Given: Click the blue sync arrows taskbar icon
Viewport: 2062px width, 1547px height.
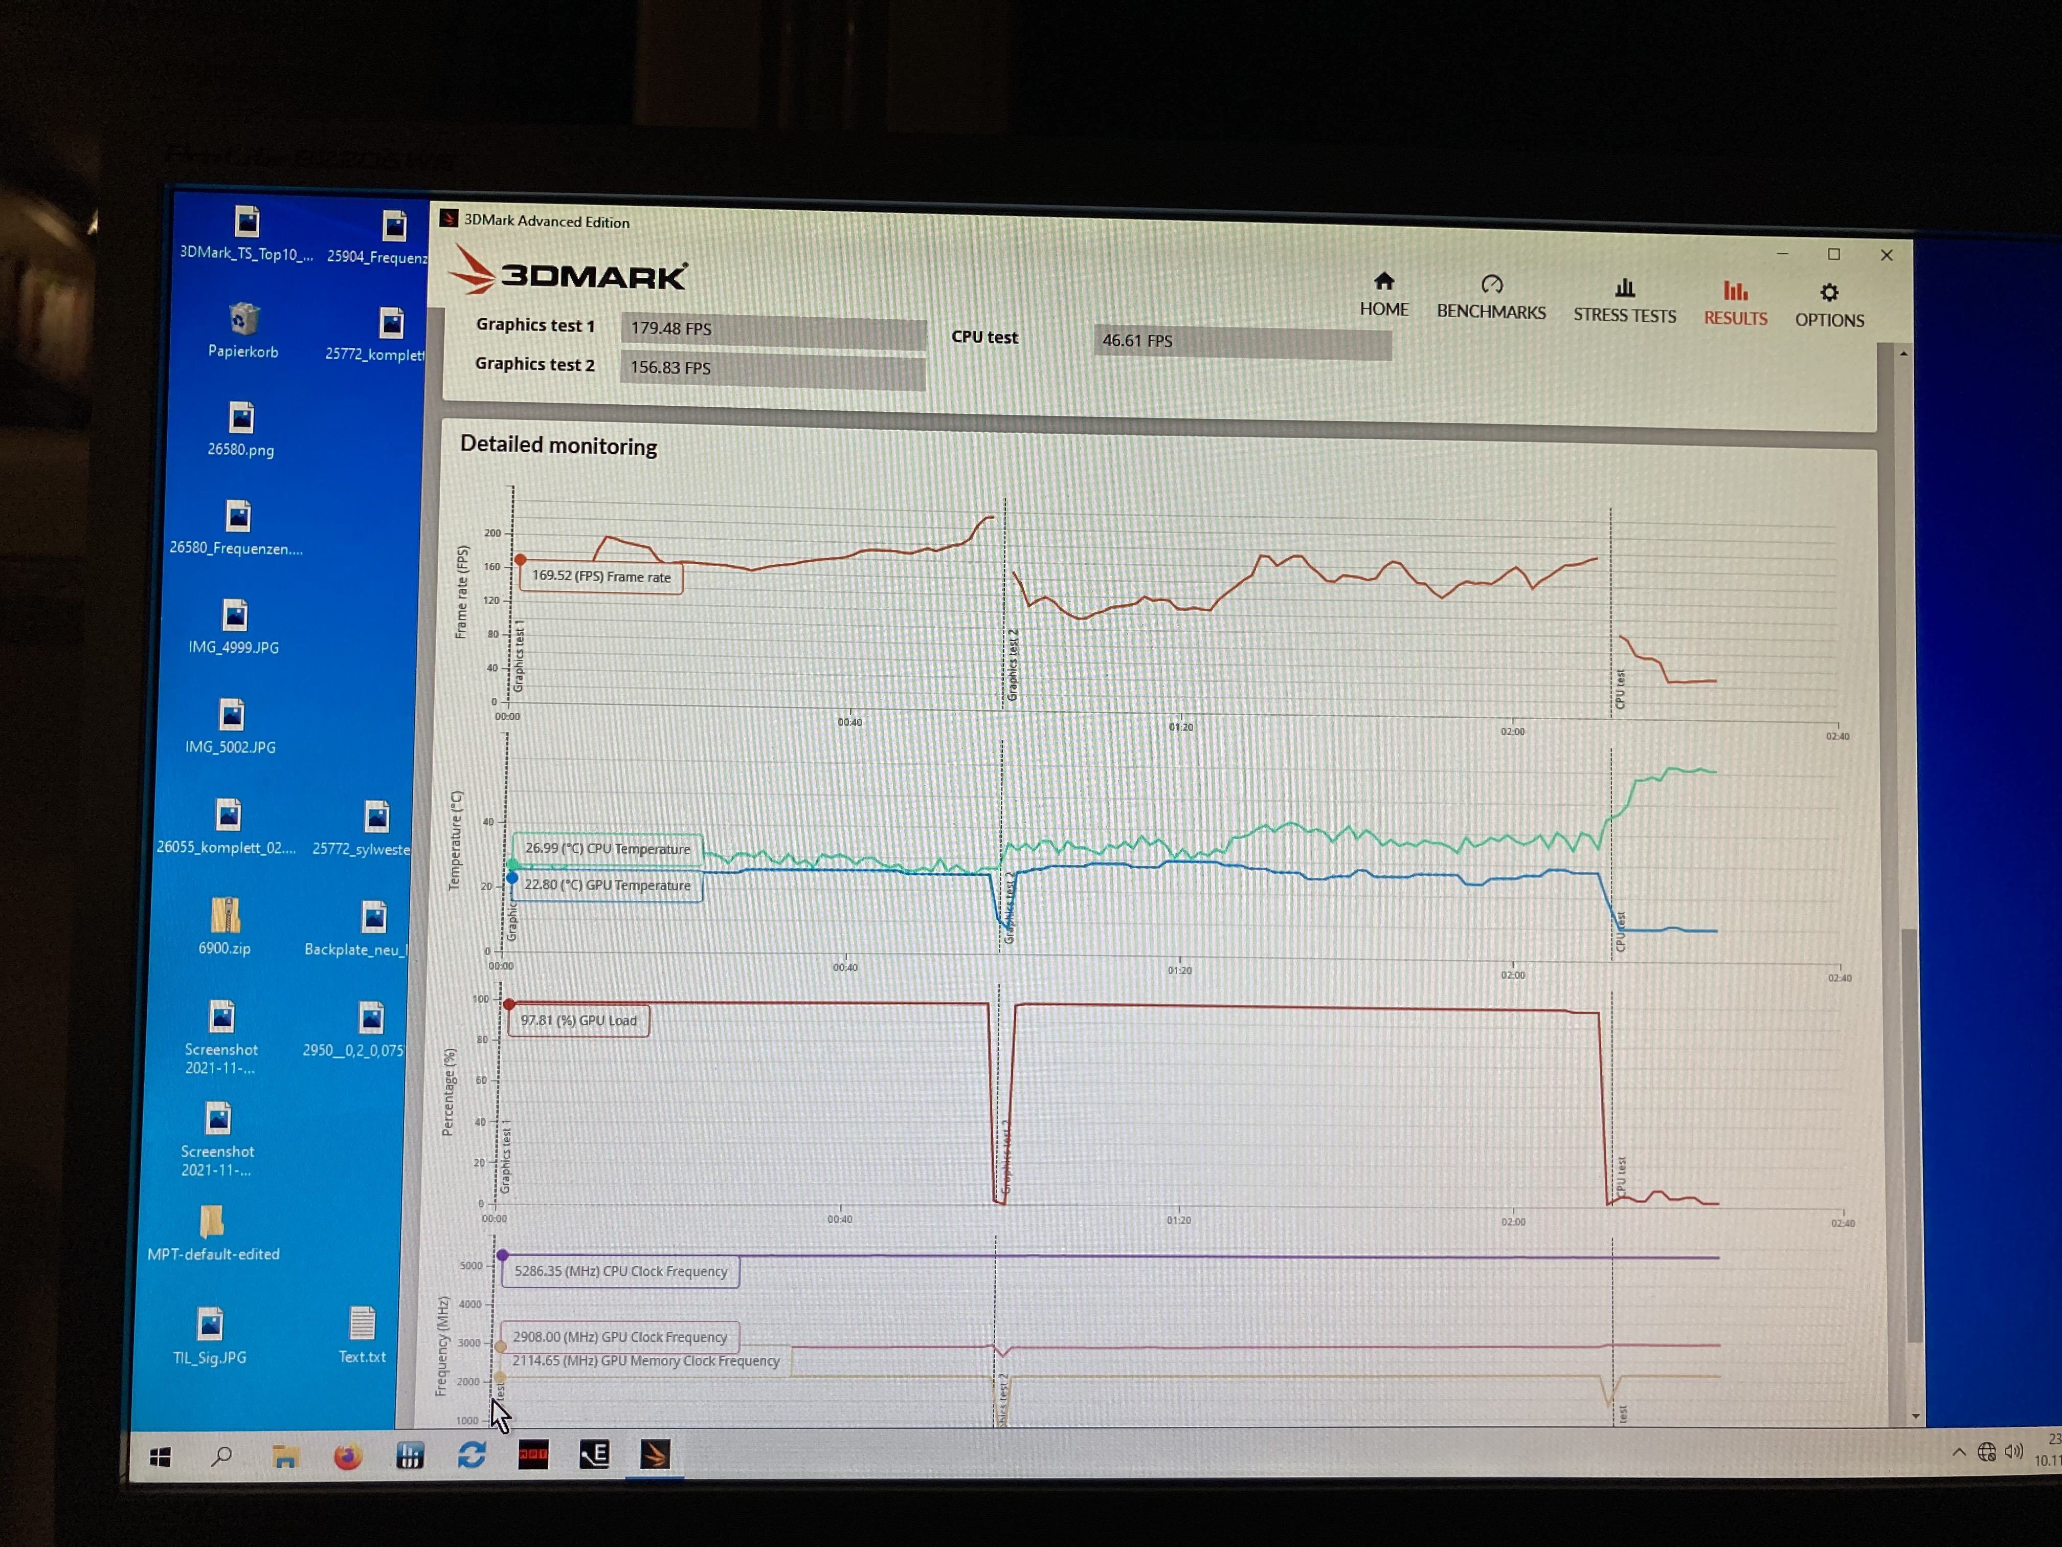Looking at the screenshot, I should coord(472,1455).
